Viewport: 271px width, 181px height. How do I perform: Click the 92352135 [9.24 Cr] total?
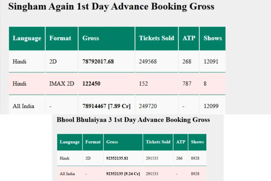(123, 174)
